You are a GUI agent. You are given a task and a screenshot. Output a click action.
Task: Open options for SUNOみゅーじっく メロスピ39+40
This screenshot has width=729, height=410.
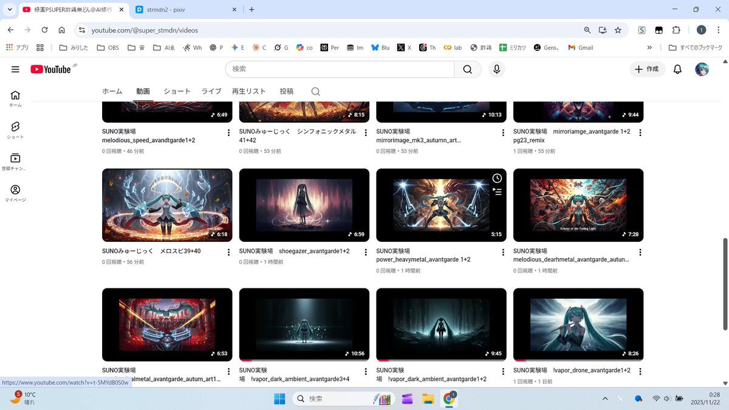point(229,252)
